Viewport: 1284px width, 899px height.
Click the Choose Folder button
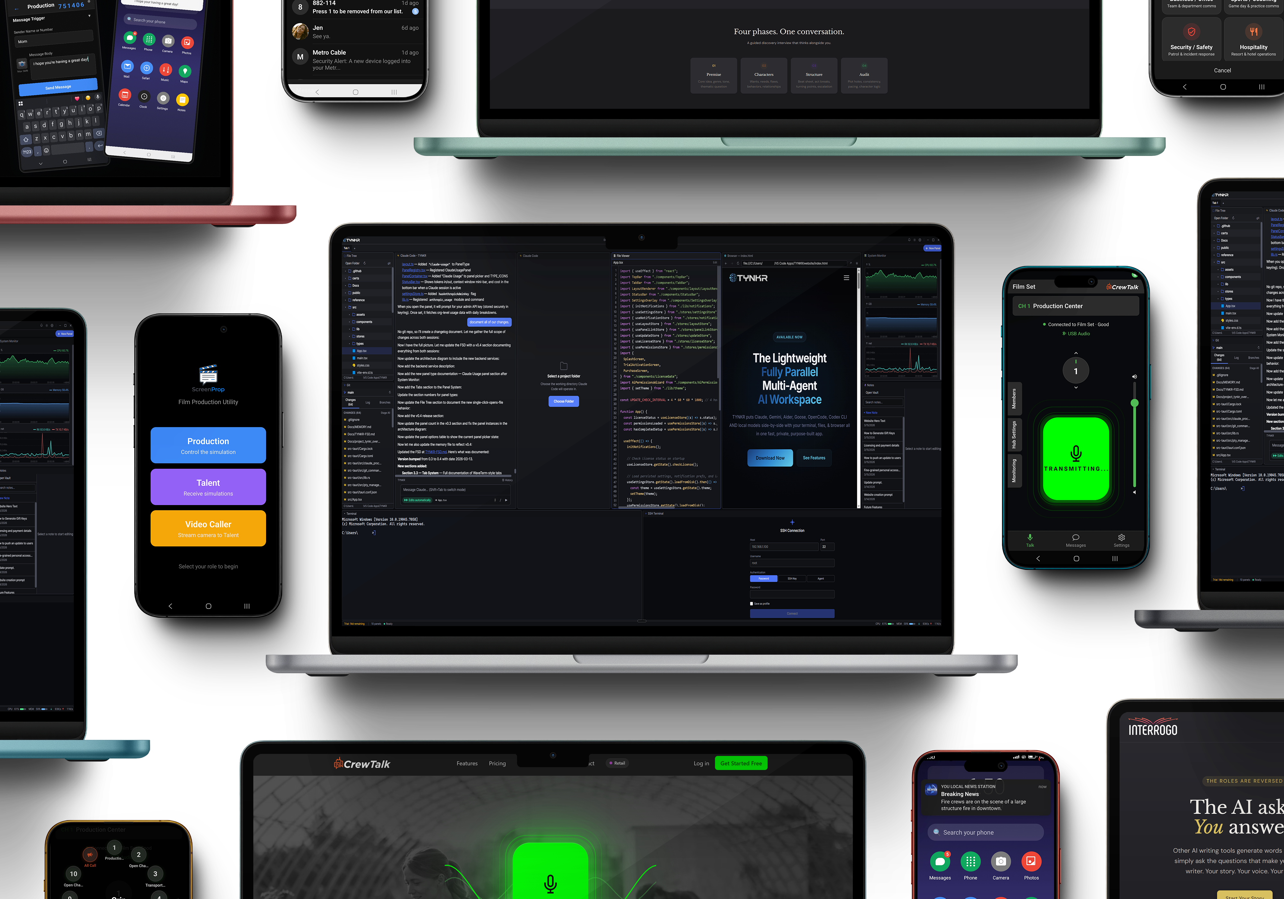[563, 401]
